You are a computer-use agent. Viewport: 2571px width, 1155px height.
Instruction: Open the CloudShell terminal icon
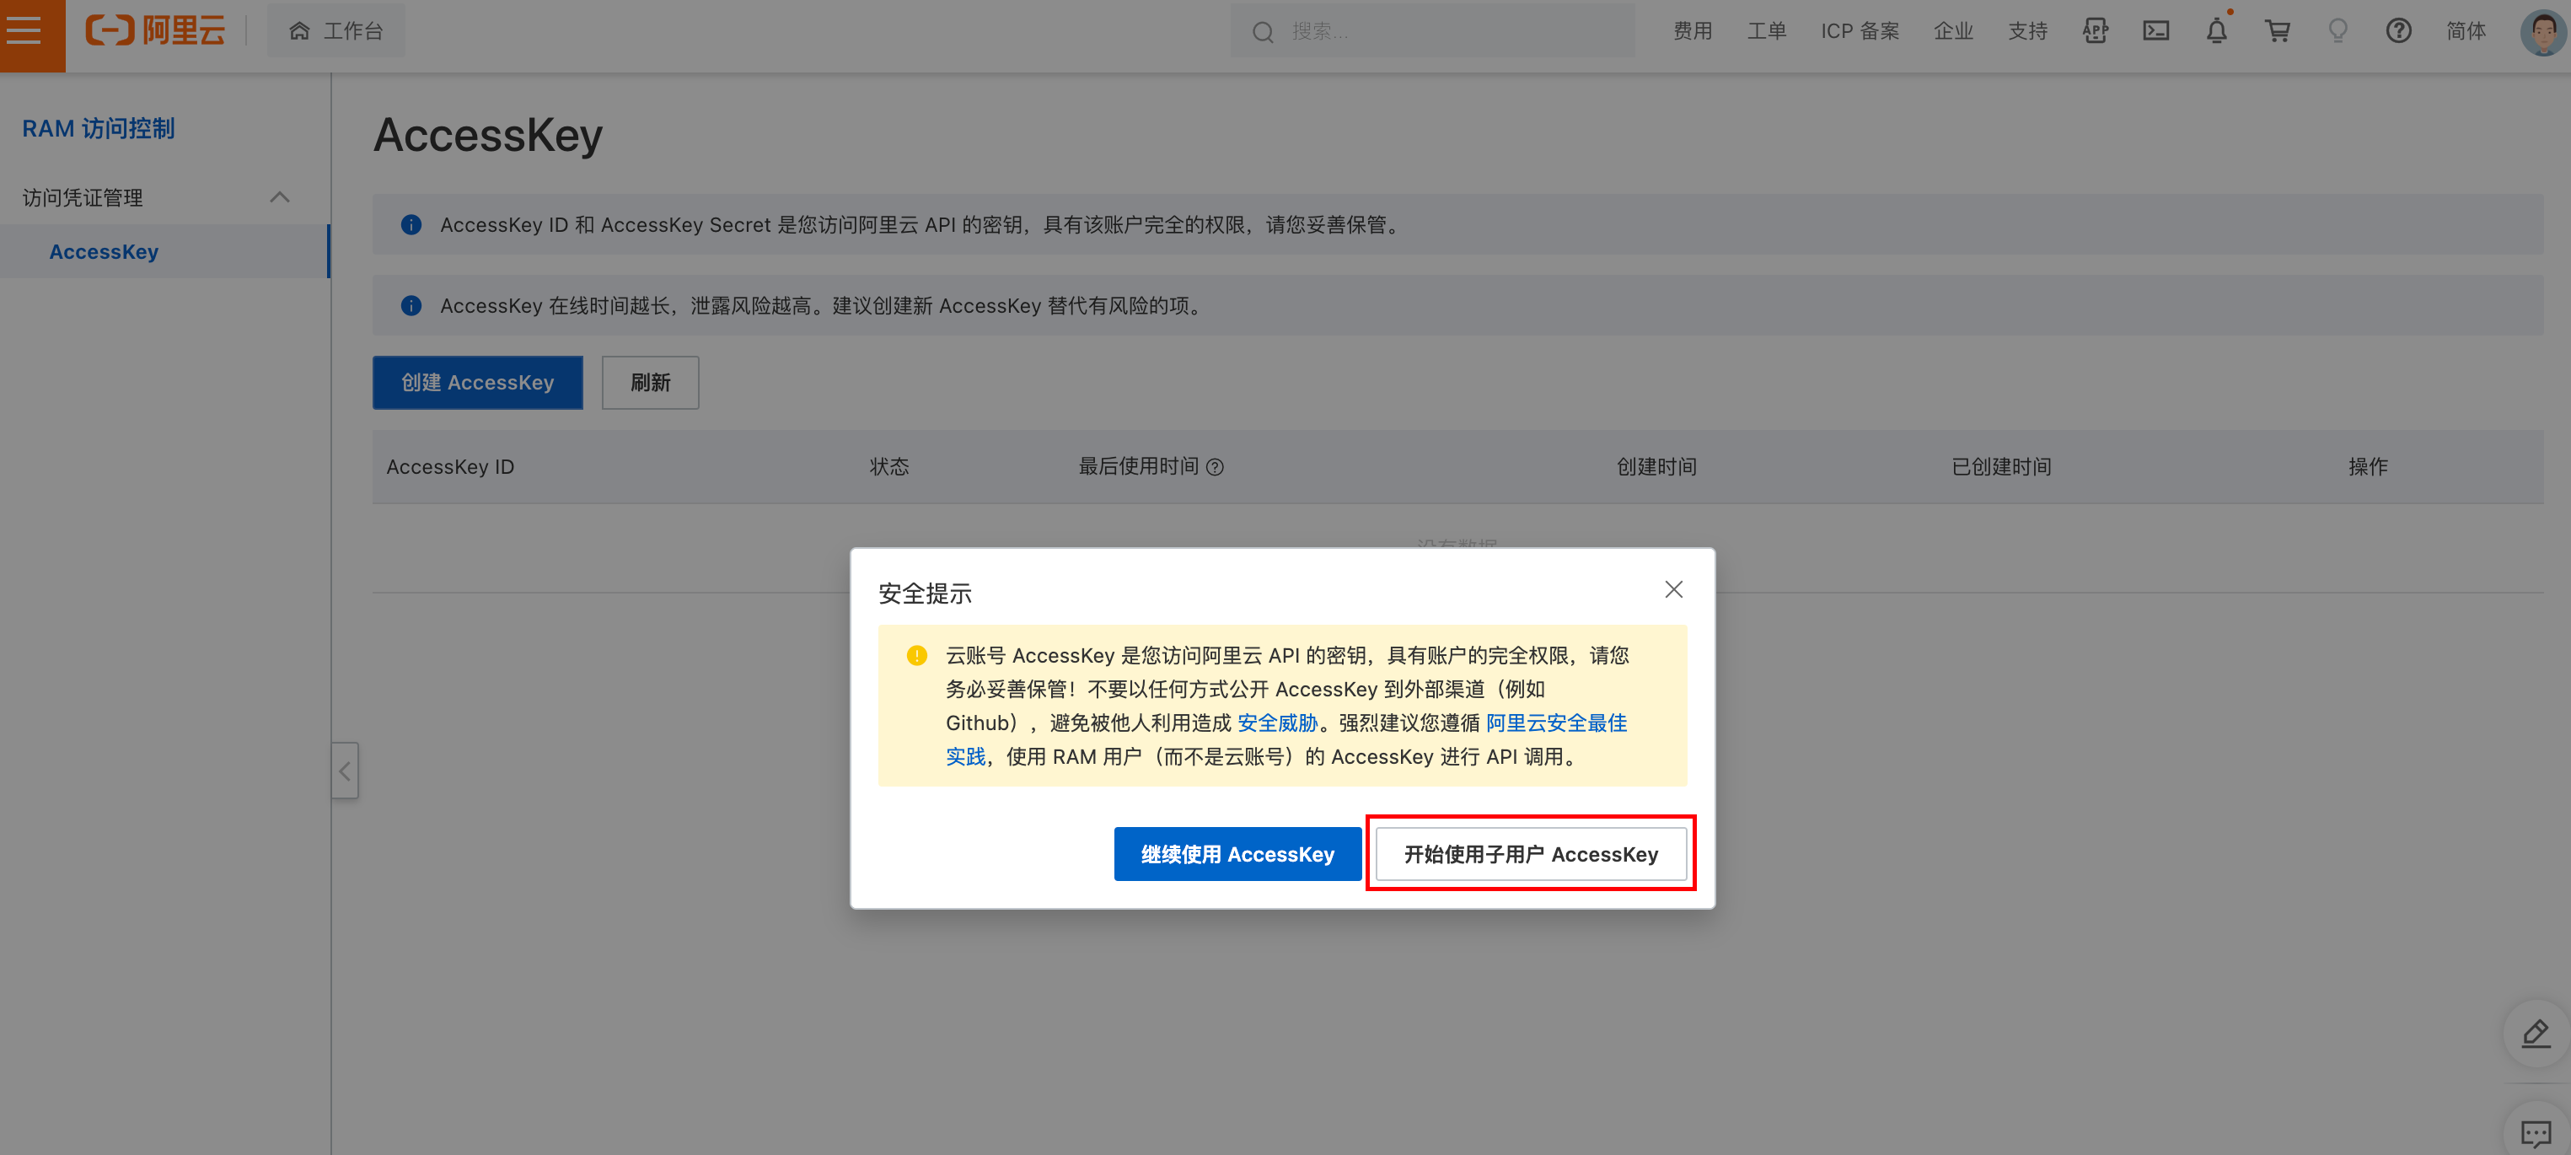click(2155, 31)
